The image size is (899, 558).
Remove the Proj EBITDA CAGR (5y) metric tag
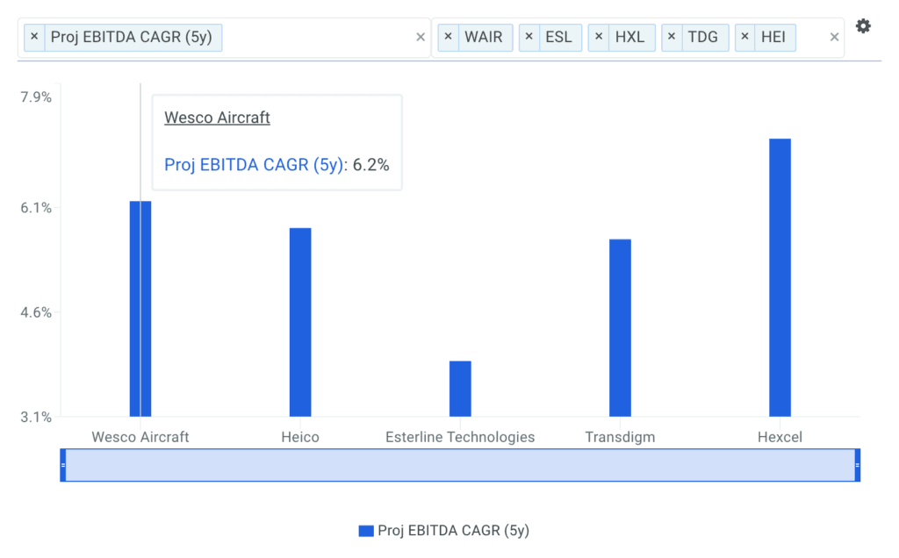34,37
